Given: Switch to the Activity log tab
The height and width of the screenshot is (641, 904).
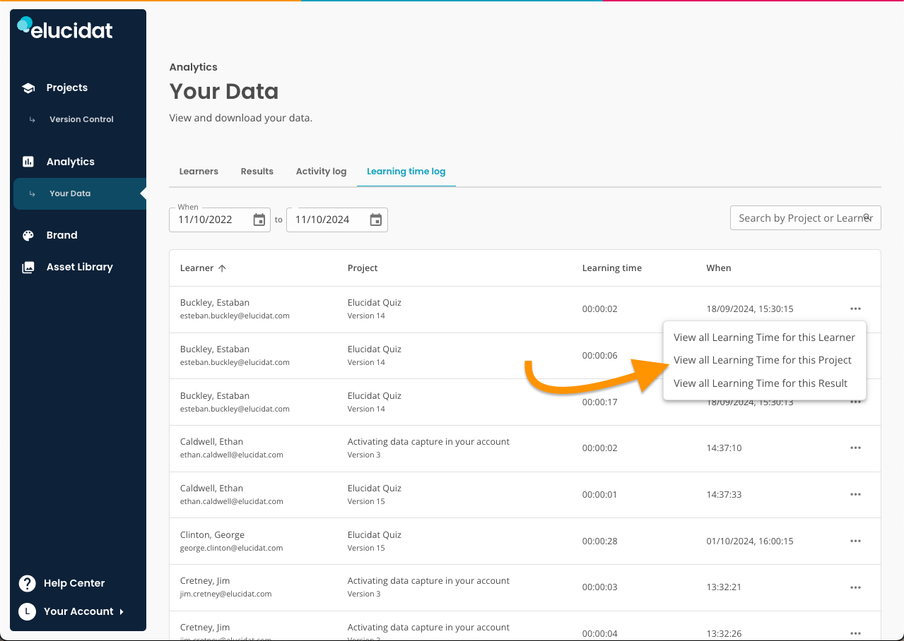Looking at the screenshot, I should coord(321,172).
